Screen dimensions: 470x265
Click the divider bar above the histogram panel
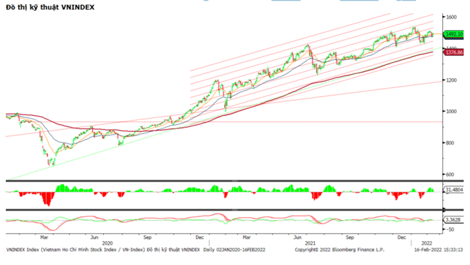226,180
